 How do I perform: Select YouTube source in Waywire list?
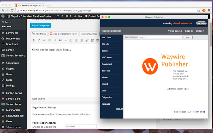tap(106, 71)
